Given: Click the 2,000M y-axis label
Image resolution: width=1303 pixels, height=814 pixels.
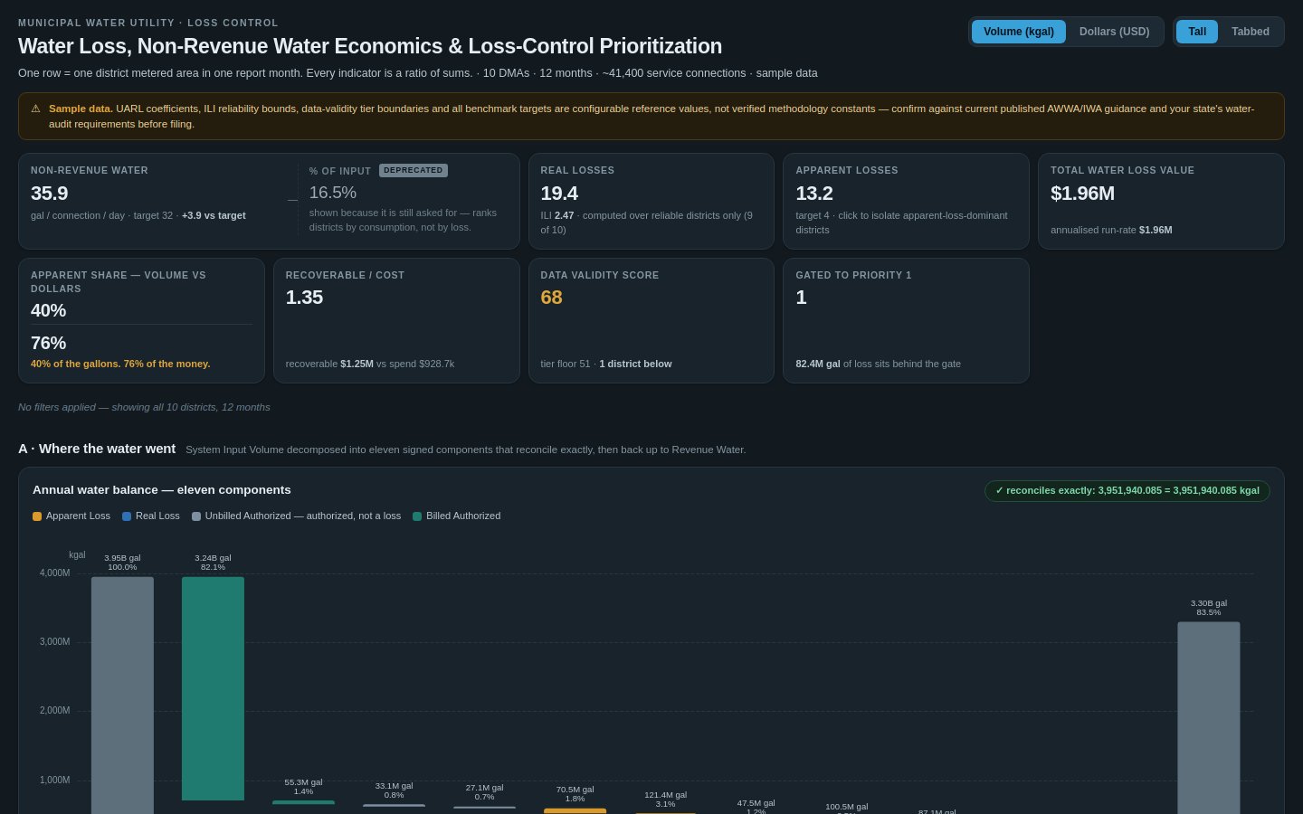Looking at the screenshot, I should [x=54, y=711].
